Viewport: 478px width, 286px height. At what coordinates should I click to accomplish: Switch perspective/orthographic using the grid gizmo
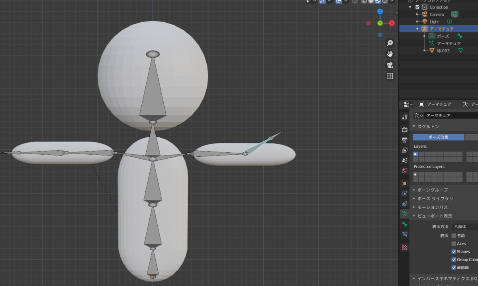[x=390, y=76]
